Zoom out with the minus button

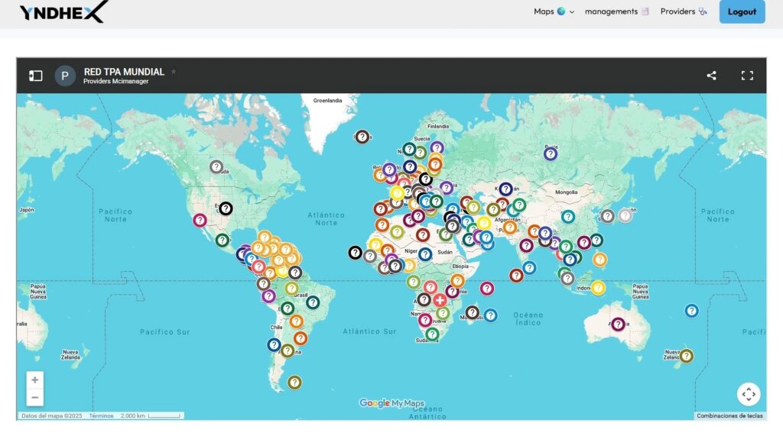point(35,398)
